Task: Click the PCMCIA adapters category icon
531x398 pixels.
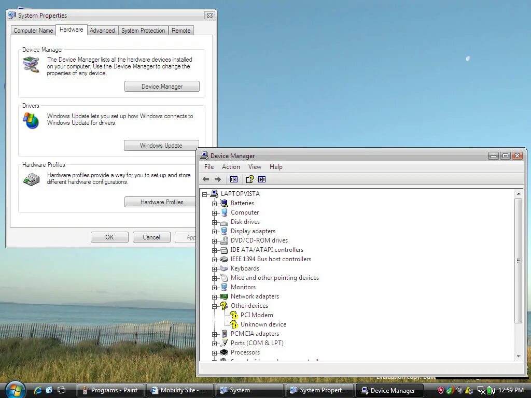Action: (x=224, y=334)
